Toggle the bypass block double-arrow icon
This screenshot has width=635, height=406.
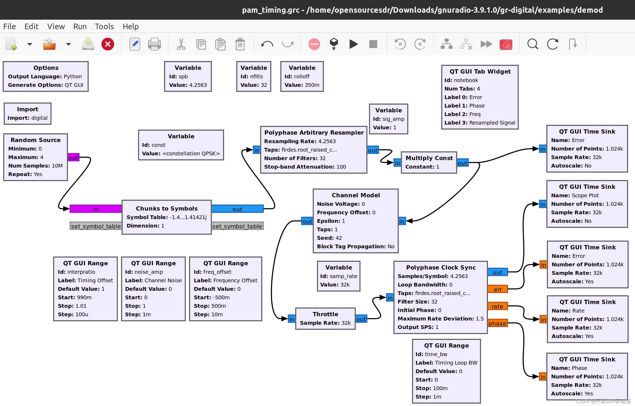(x=486, y=44)
